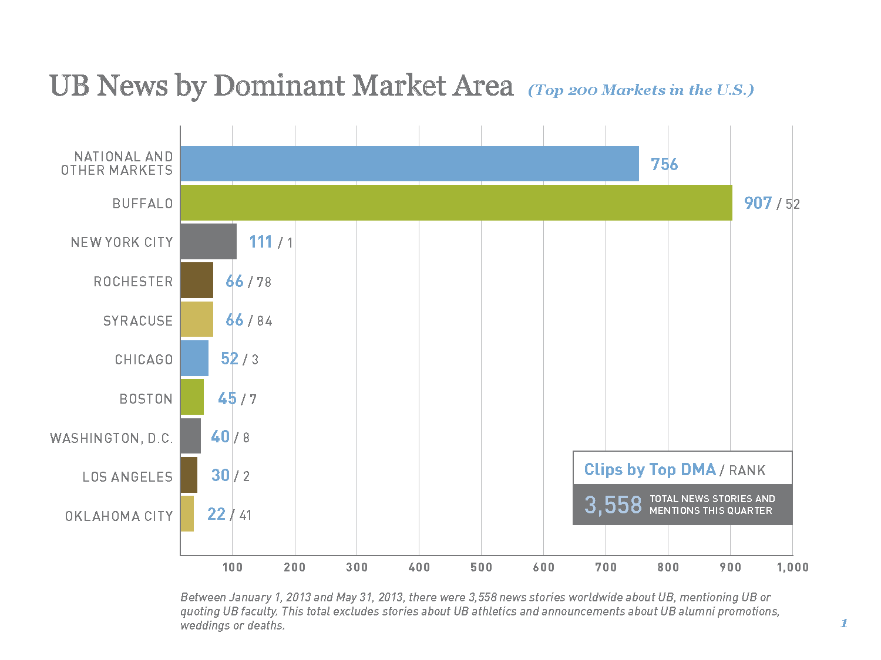Screen dimensions: 881x660
Task: Click the blue National and Other Markets bar
Action: 409,164
